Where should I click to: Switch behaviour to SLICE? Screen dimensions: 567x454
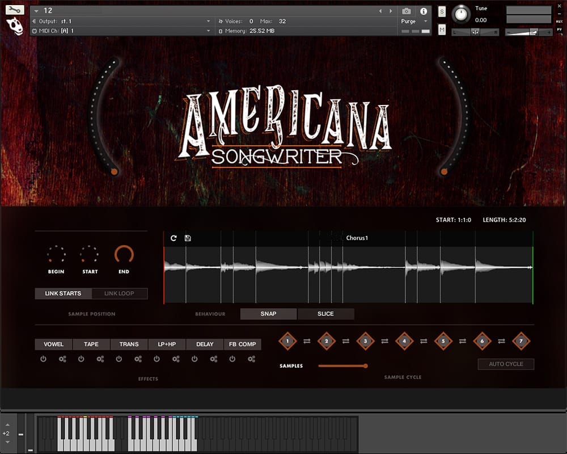click(325, 314)
